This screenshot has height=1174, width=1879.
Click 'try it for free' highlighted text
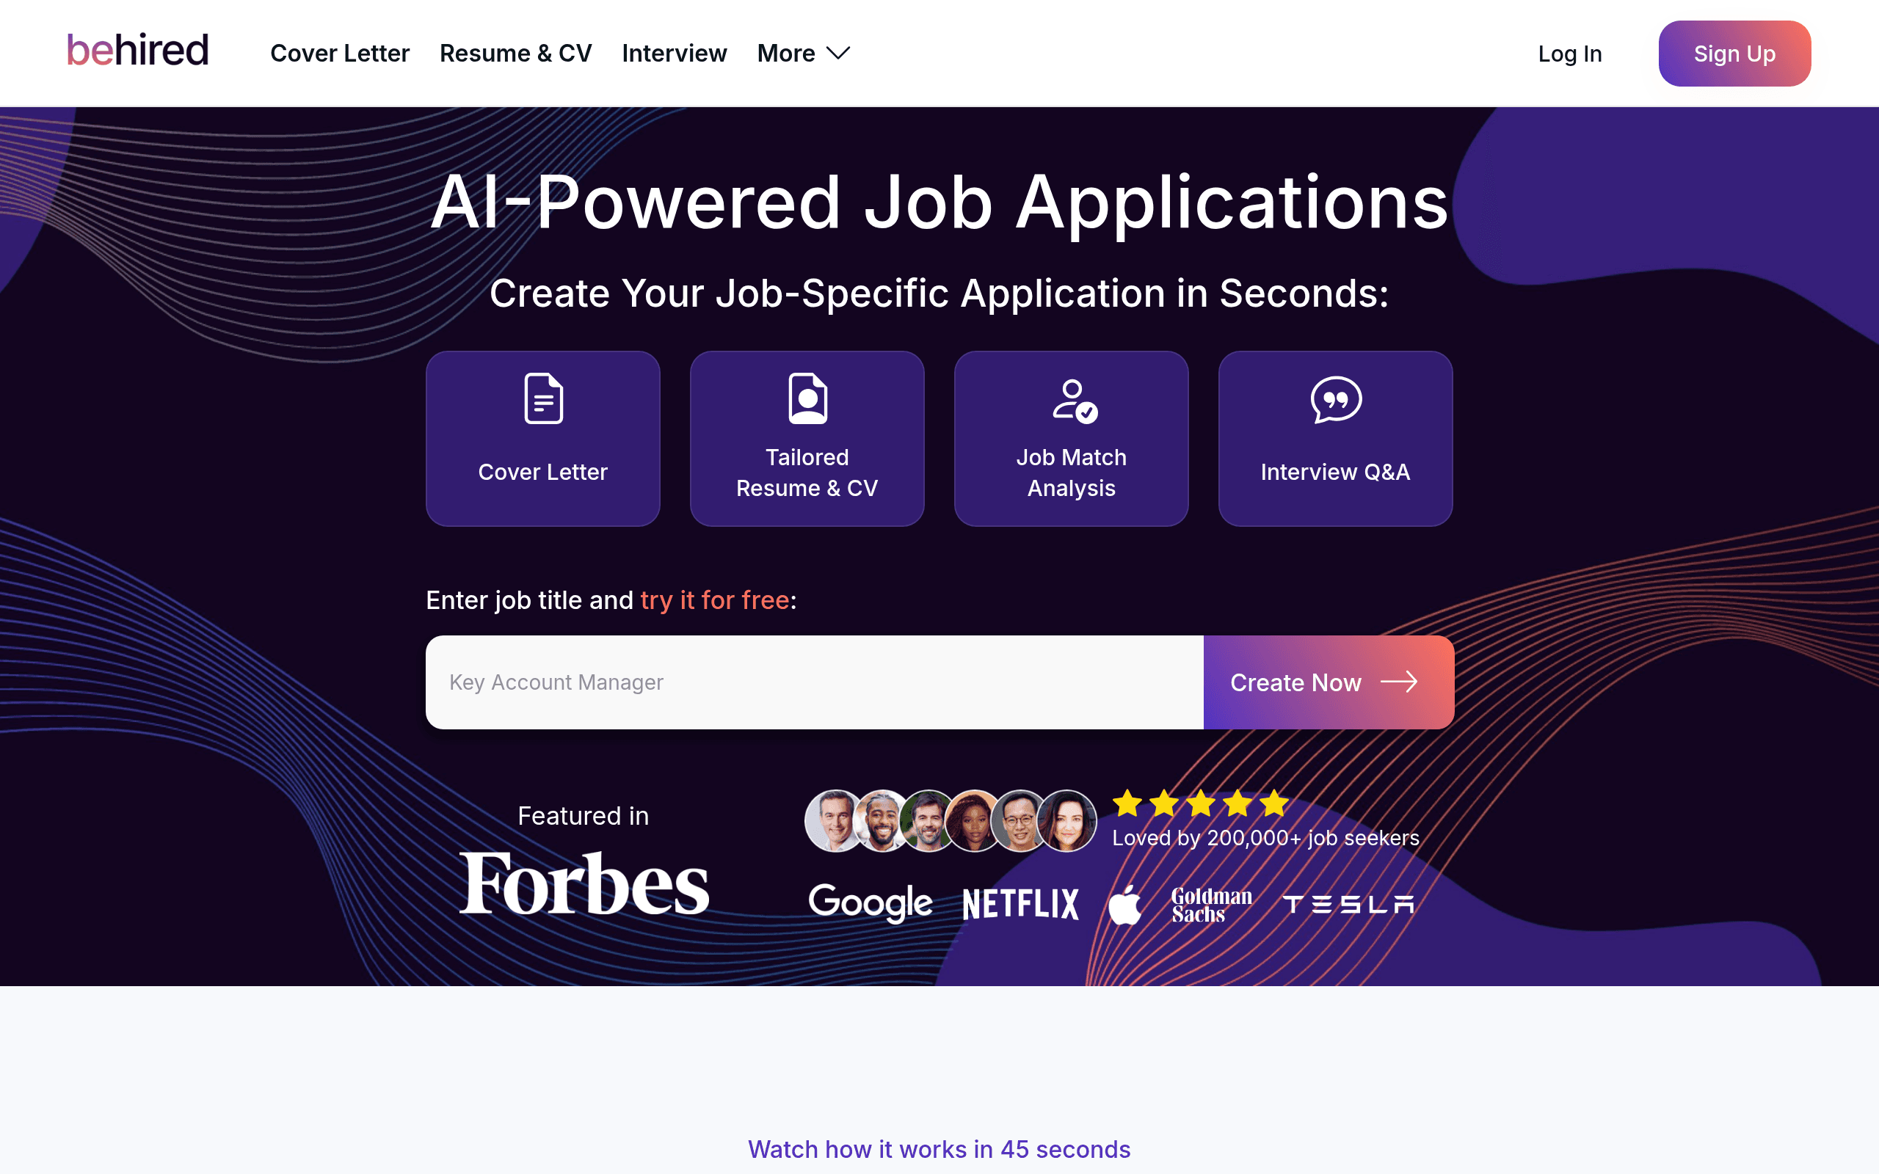tap(714, 600)
